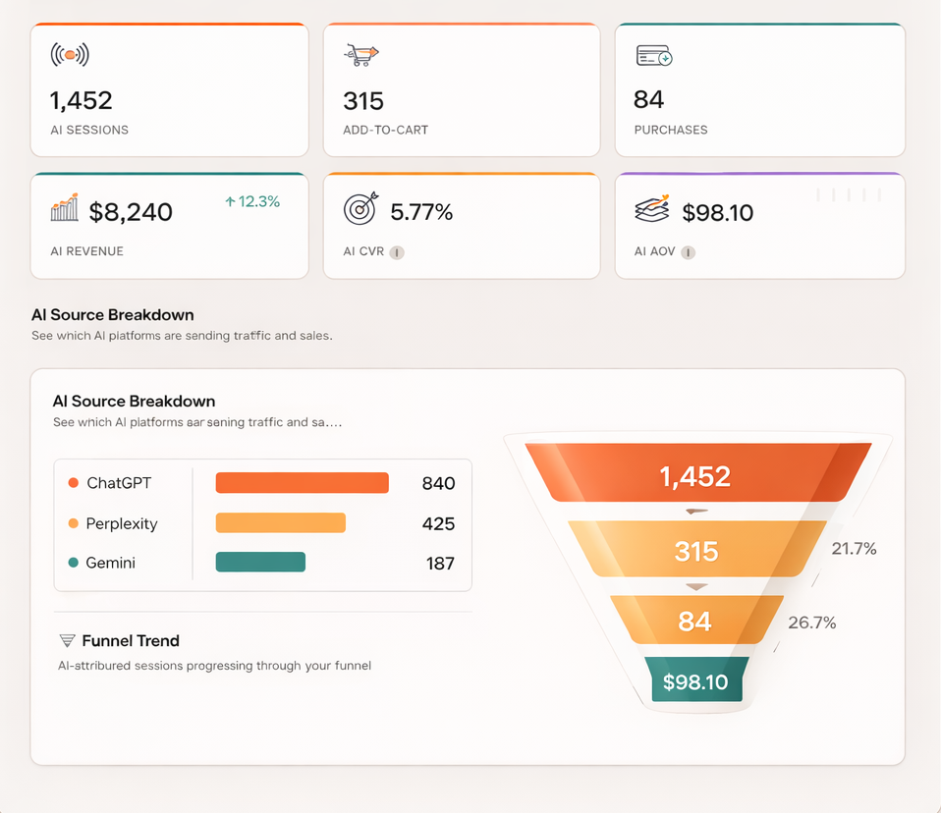This screenshot has height=813, width=941.
Task: Select the shopping cart icon on Add-to-Cart card
Action: click(x=360, y=55)
